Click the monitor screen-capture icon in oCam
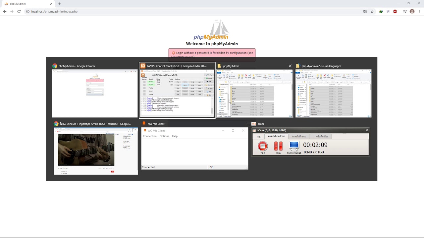Screen dimensions: 424x238 pos(294,146)
